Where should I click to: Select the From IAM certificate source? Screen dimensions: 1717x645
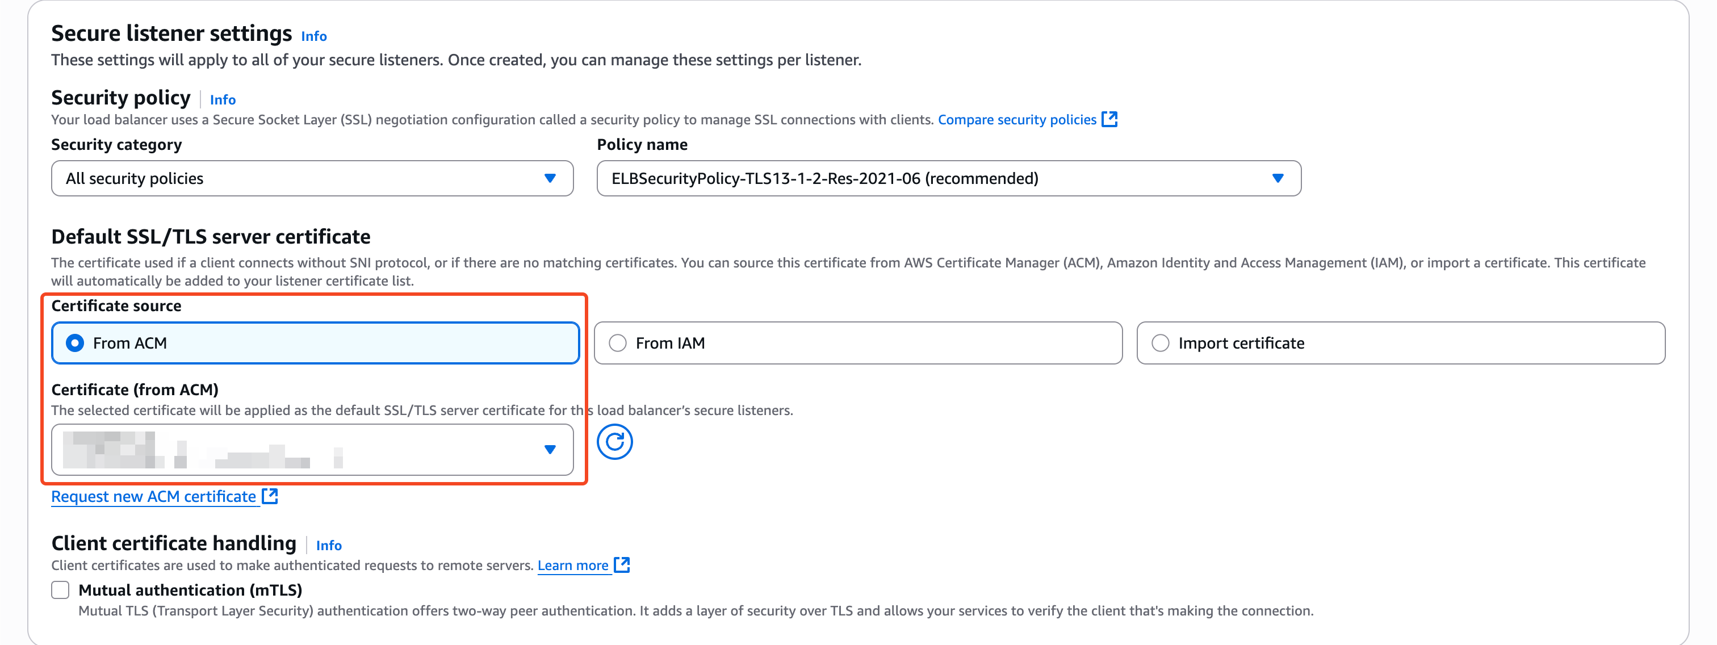pos(618,343)
